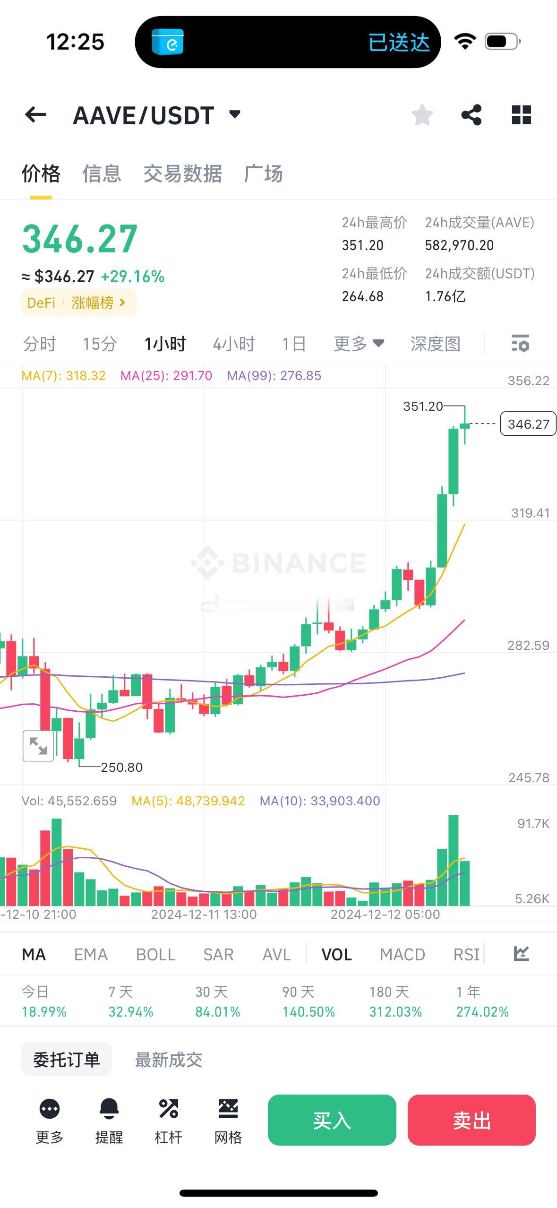Open the indicator chart icon
The image size is (557, 1208).
(x=521, y=954)
